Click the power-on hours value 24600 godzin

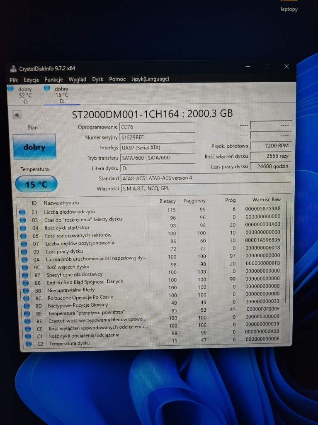click(271, 166)
